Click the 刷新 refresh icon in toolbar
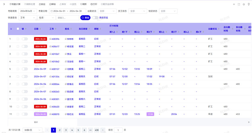 pos(81,4)
